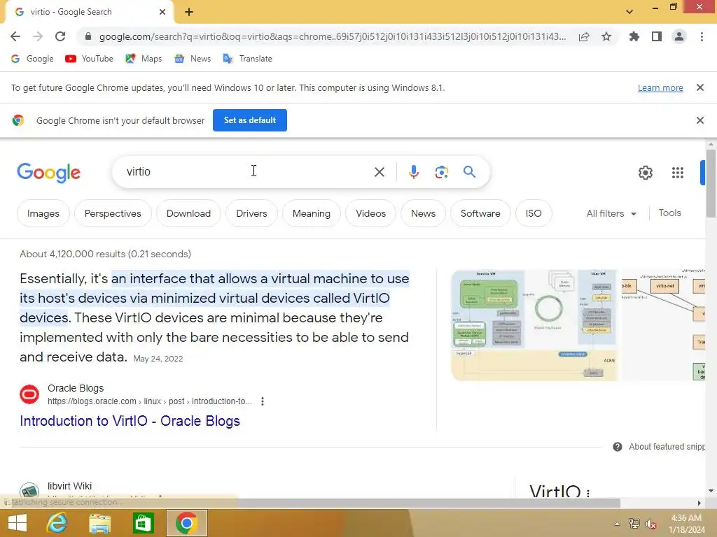The image size is (717, 537).
Task: Open File Explorer from the taskbar
Action: (100, 523)
